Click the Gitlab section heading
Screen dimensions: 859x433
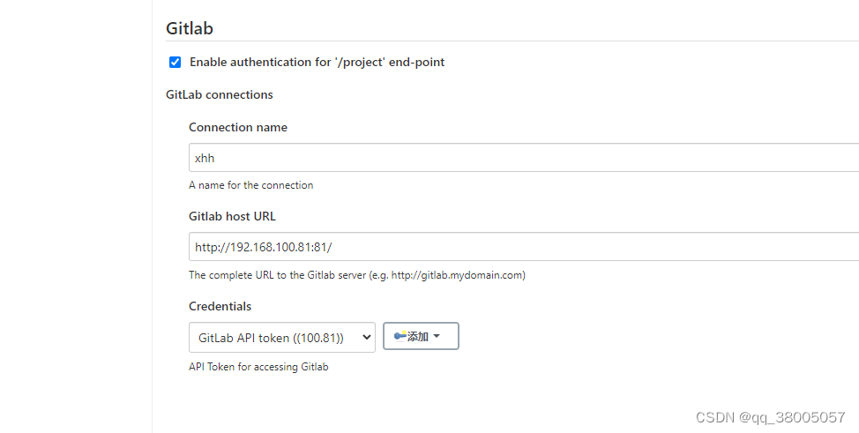190,28
